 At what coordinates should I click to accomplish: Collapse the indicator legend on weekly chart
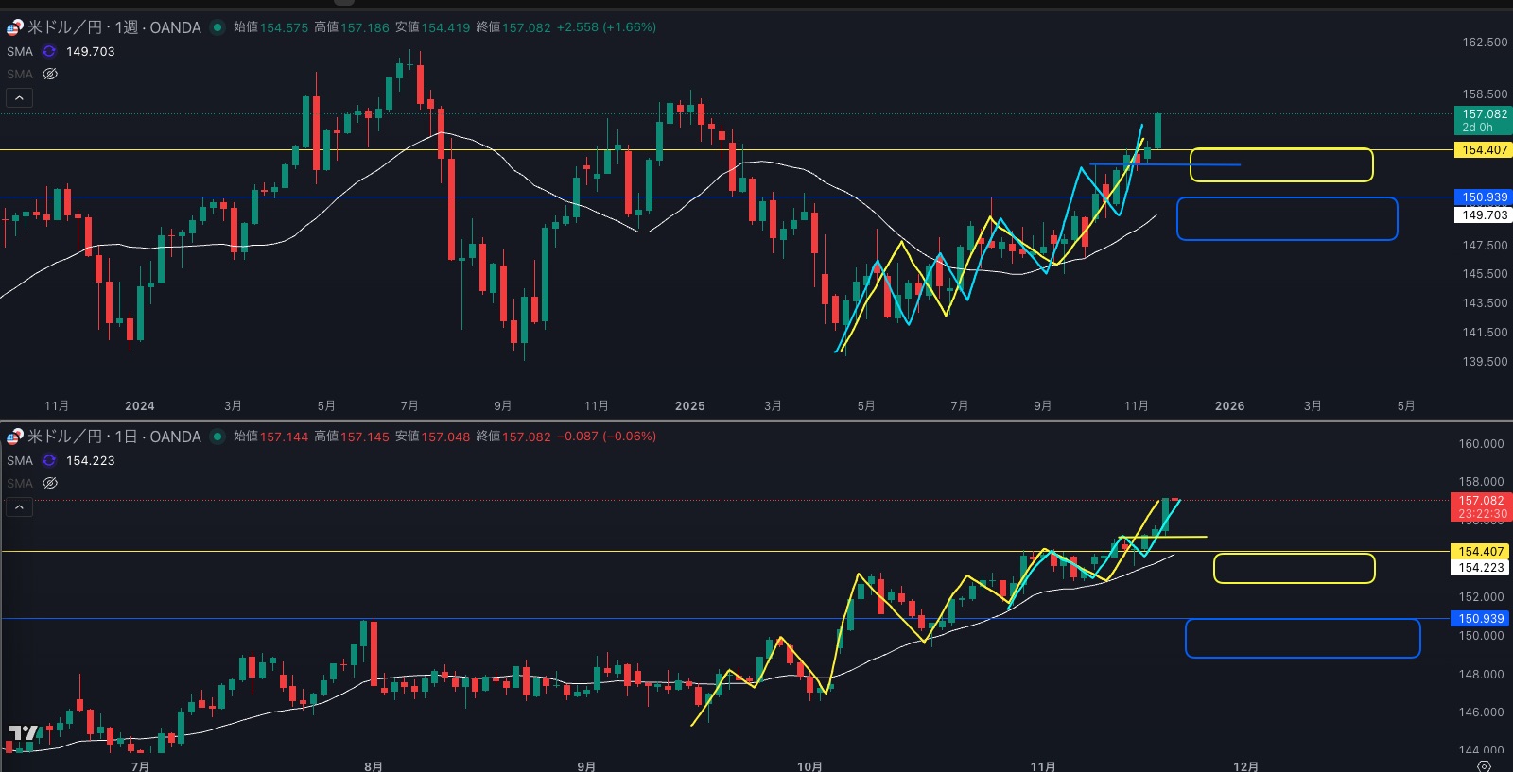(x=19, y=97)
